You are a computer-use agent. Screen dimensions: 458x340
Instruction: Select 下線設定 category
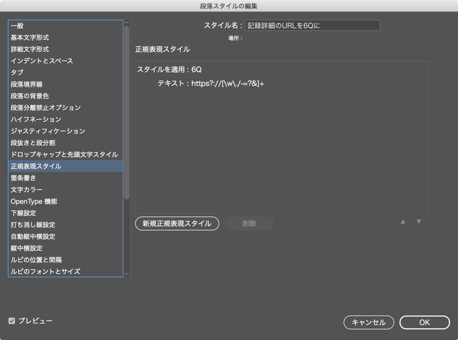(x=65, y=213)
